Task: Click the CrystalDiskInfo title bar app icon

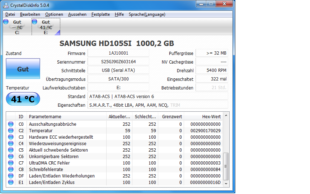Action: pyautogui.click(x=6, y=5)
